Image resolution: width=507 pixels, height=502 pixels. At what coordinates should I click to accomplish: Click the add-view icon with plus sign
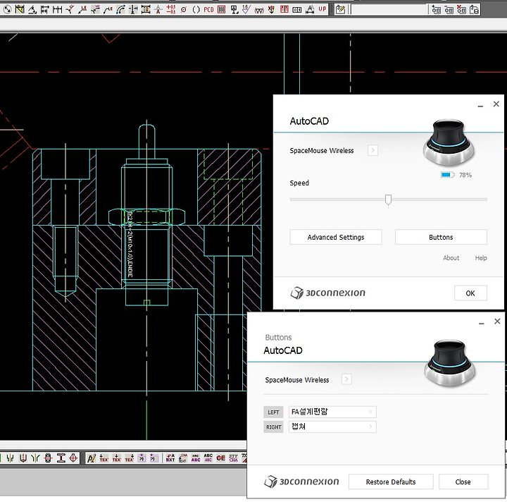pyautogui.click(x=436, y=9)
